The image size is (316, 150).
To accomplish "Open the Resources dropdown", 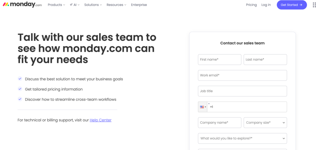I will [x=116, y=5].
